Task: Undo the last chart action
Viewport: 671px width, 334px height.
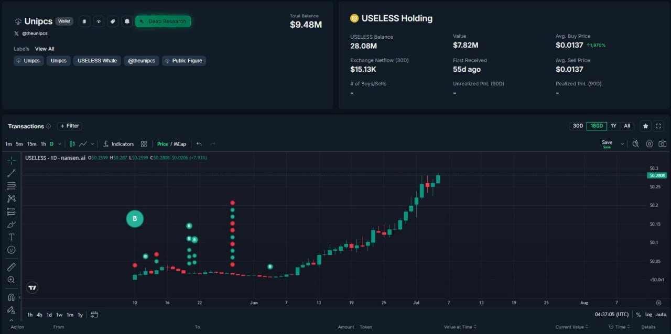Action: [x=199, y=144]
